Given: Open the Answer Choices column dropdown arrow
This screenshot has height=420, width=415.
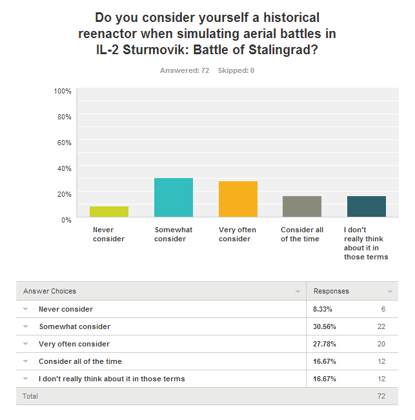Looking at the screenshot, I should tap(298, 291).
